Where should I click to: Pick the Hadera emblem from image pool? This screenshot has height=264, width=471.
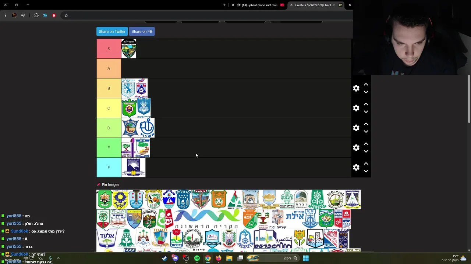[x=201, y=199]
